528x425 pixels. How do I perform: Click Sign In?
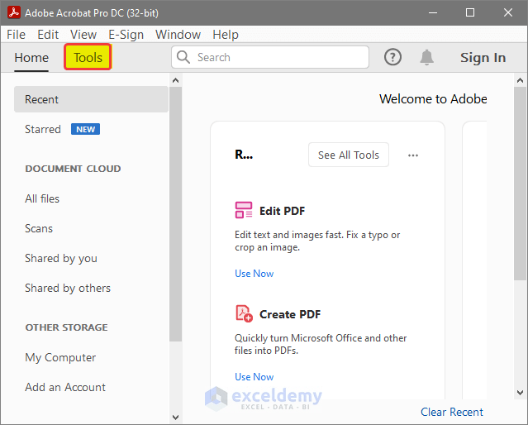click(483, 58)
